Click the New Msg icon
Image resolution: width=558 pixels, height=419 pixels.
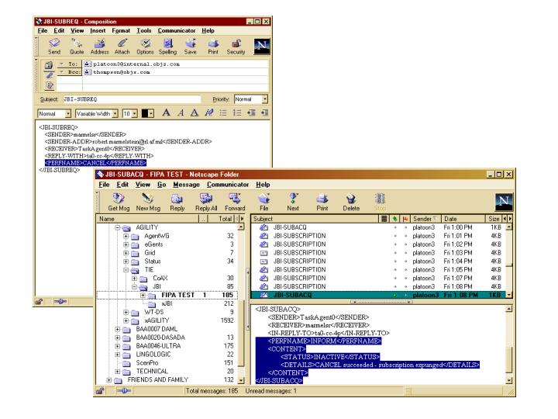148,202
